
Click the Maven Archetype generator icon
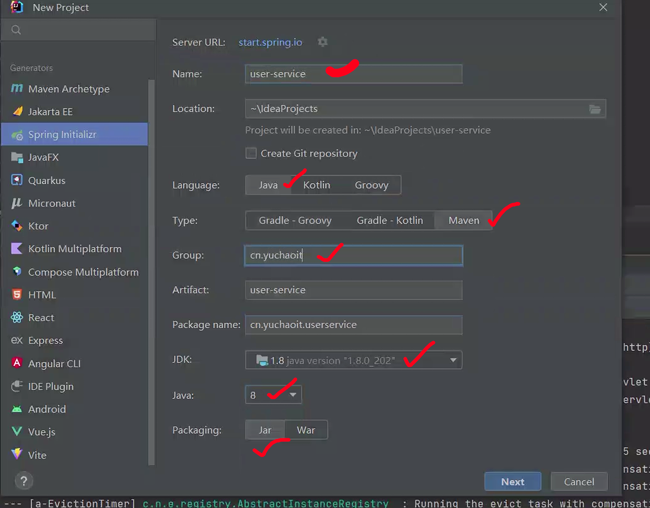tap(17, 88)
